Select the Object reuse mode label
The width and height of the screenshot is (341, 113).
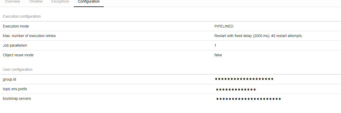18,55
